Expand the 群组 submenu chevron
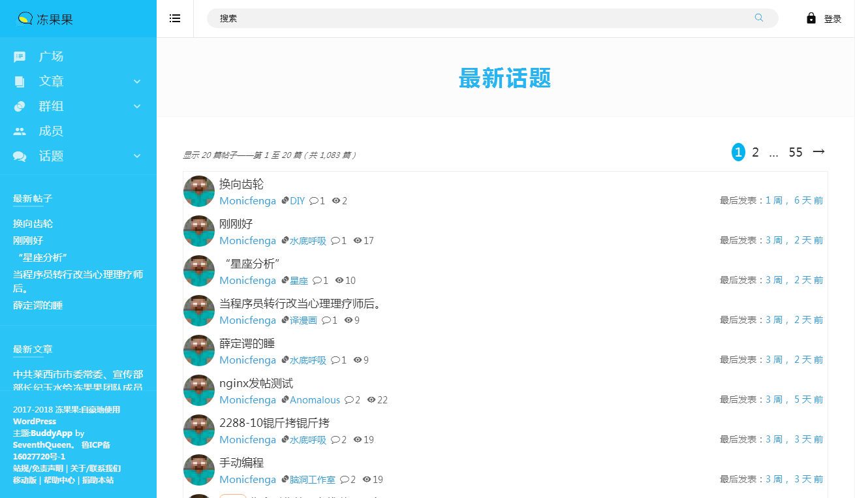The height and width of the screenshot is (498, 855). 137,106
